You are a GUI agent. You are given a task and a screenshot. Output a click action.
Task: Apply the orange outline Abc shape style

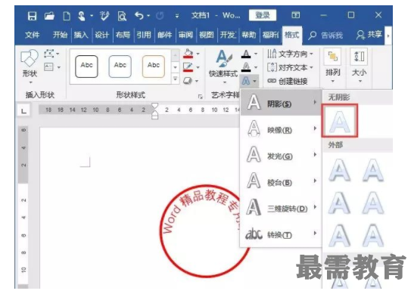154,67
